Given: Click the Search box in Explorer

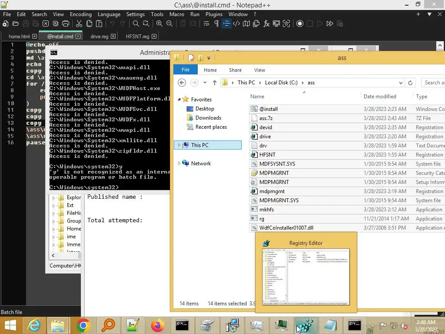Looking at the screenshot, I should pos(433,83).
